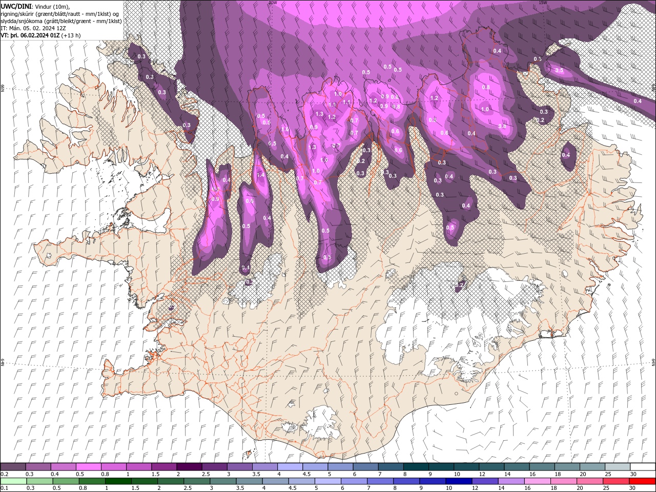This screenshot has height=492, width=656.
Task: Pick the dark teal top-row swatch starting at 8
Action: pos(416,467)
